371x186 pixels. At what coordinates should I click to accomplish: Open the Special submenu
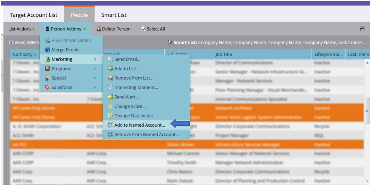click(71, 78)
